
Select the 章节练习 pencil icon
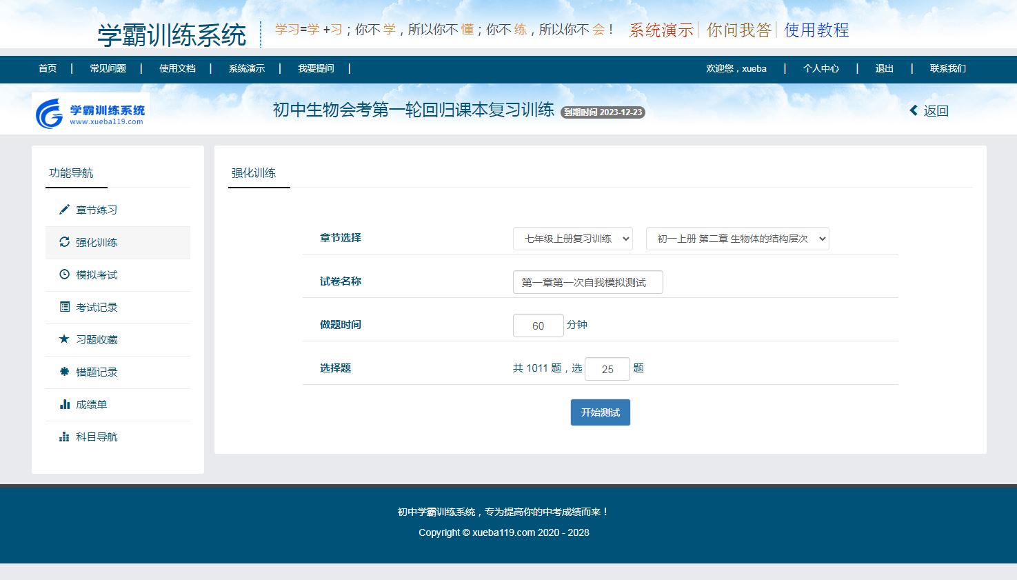point(64,210)
